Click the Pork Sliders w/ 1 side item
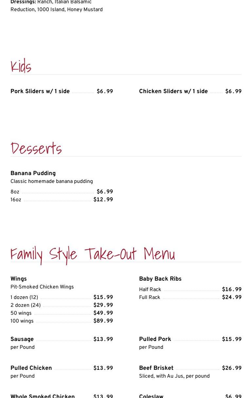Viewport: 252px width, 398px height. point(40,91)
